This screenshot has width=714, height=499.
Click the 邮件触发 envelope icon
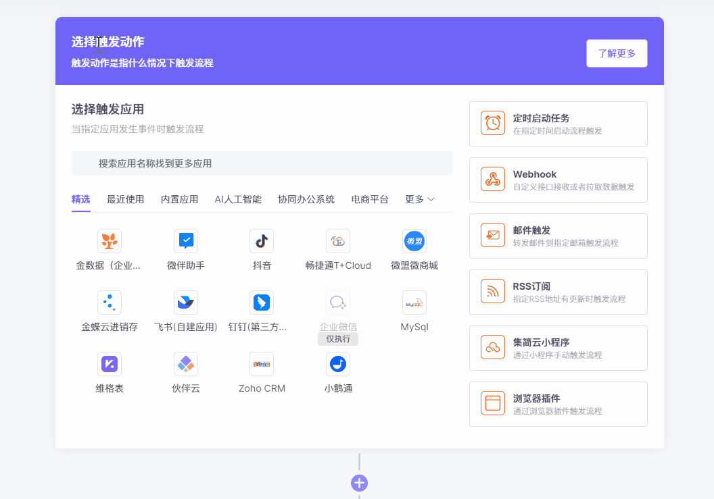(493, 235)
